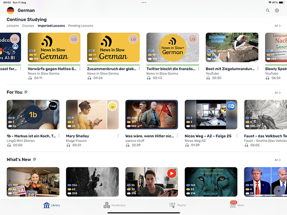This screenshot has height=215, width=287.
Task: Open options for Mary Shelley lesson
Action: [118, 136]
